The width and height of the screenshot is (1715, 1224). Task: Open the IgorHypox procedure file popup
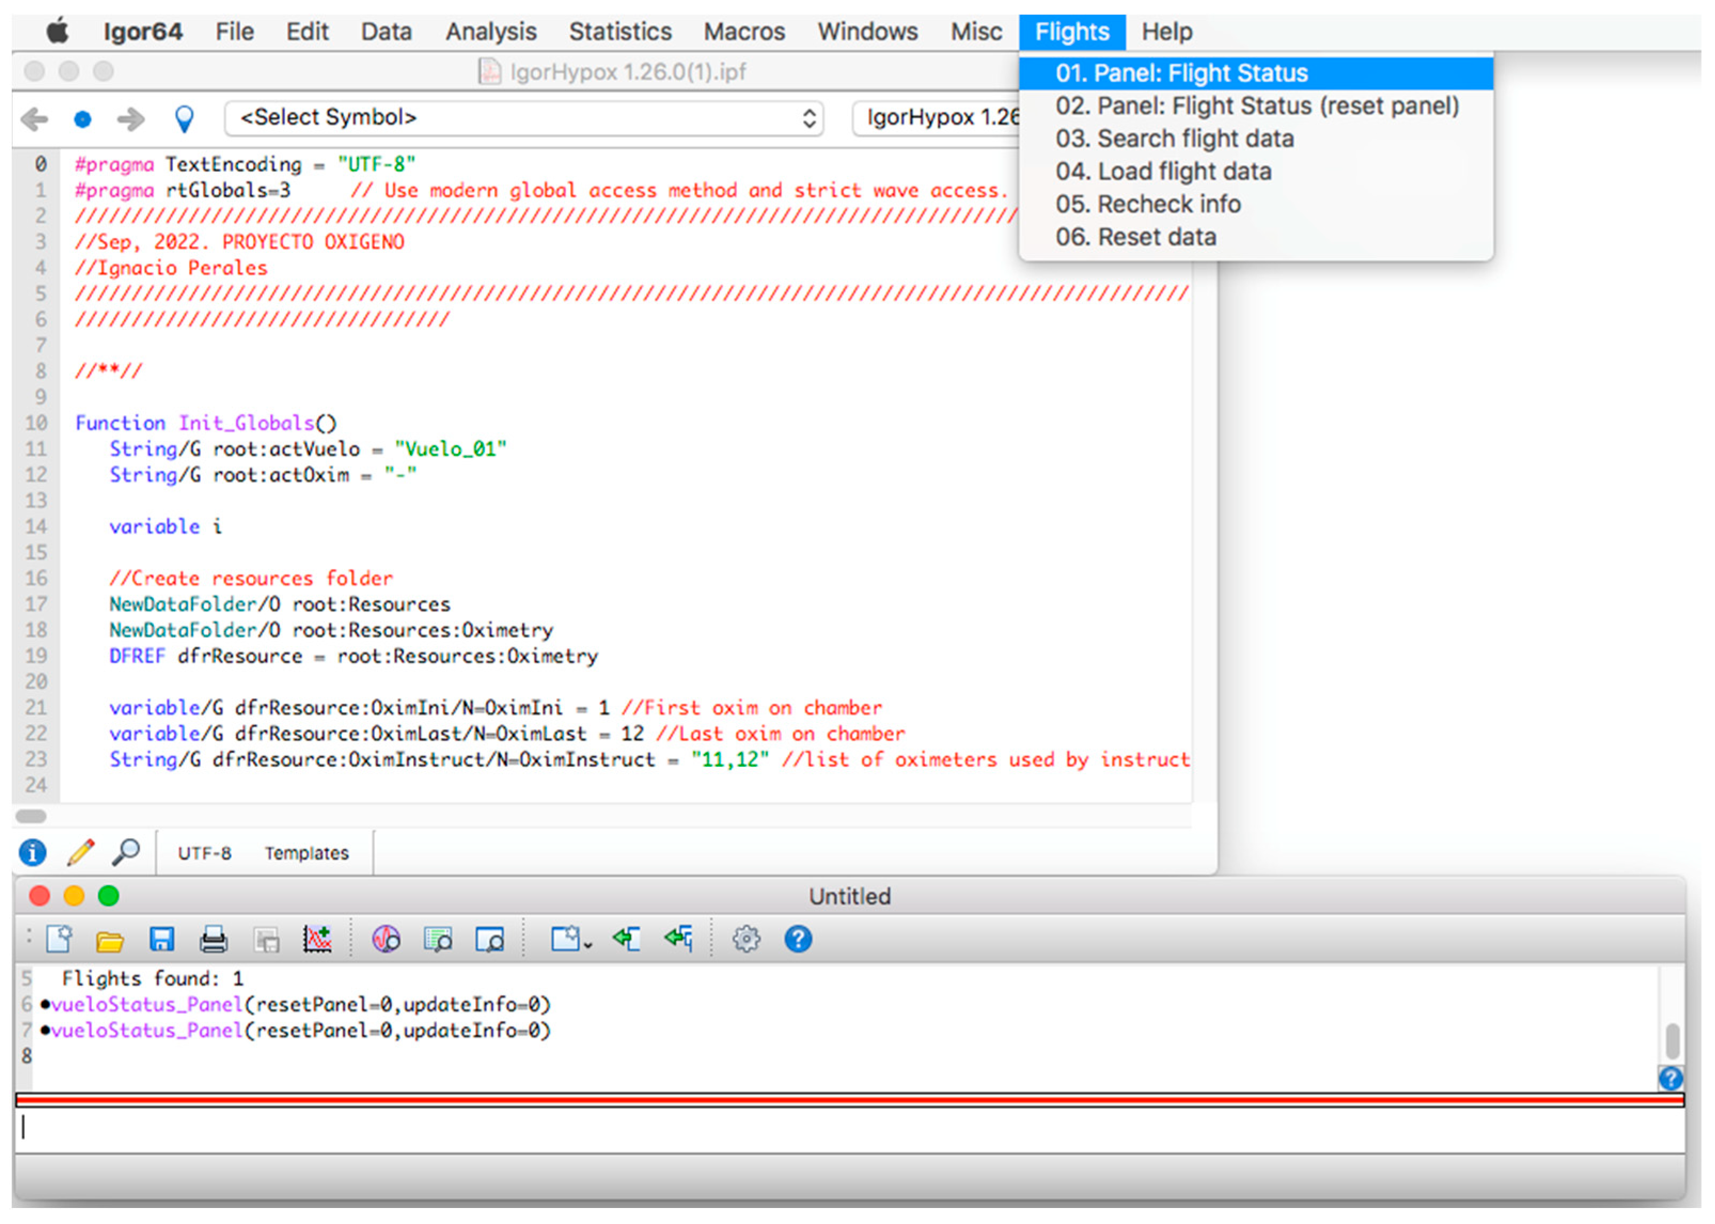[x=936, y=118]
